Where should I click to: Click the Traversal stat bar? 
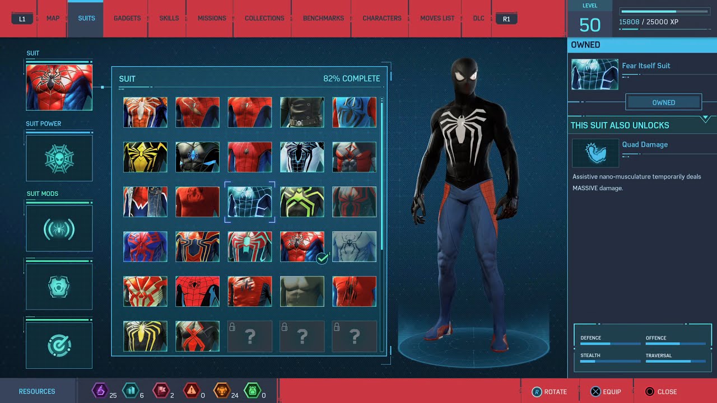[676, 361]
